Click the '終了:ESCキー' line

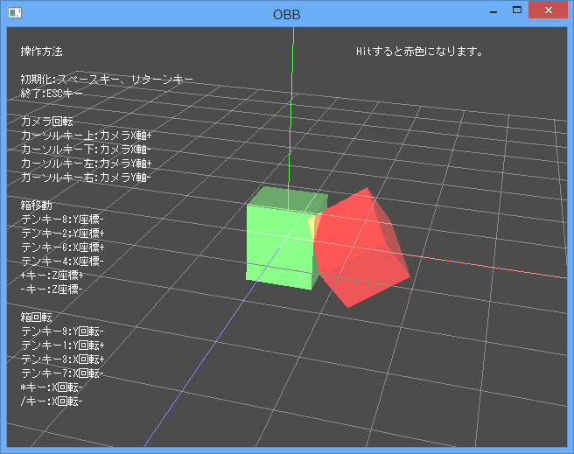coord(52,94)
